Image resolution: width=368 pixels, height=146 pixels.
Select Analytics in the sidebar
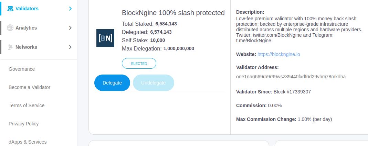26,28
